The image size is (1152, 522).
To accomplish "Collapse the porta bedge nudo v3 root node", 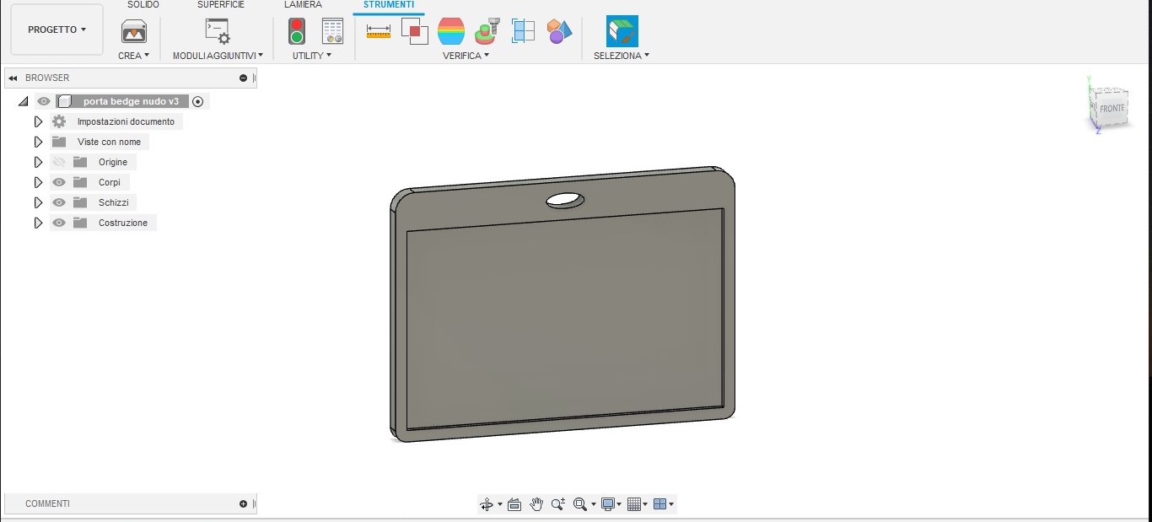I will (23, 101).
